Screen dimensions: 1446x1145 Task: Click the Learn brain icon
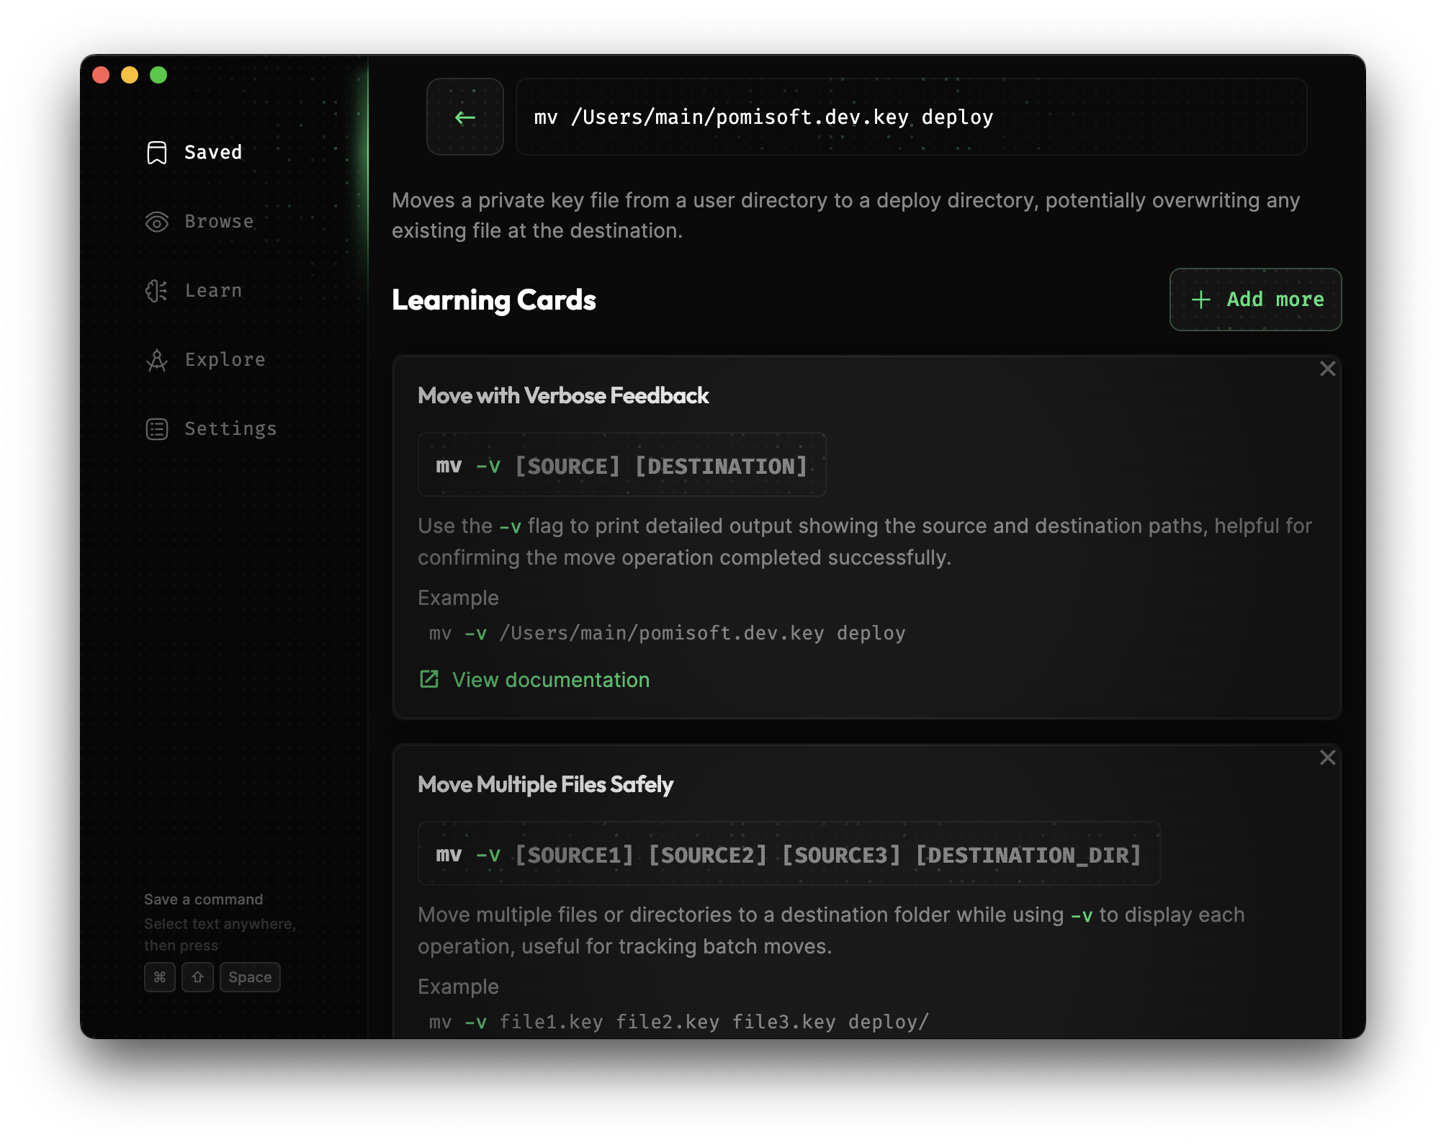tap(156, 291)
